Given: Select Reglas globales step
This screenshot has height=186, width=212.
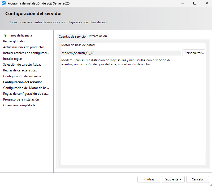Looking at the screenshot, I should [x=14, y=41].
